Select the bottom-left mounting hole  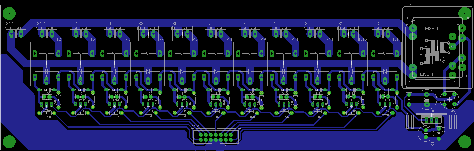(x=9, y=142)
